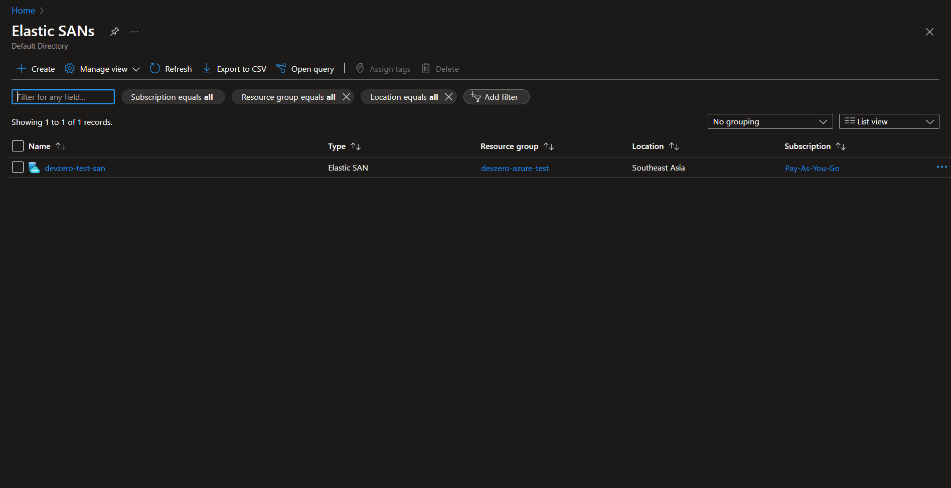951x488 pixels.
Task: Pin the Elastic SANs page
Action: (x=114, y=31)
